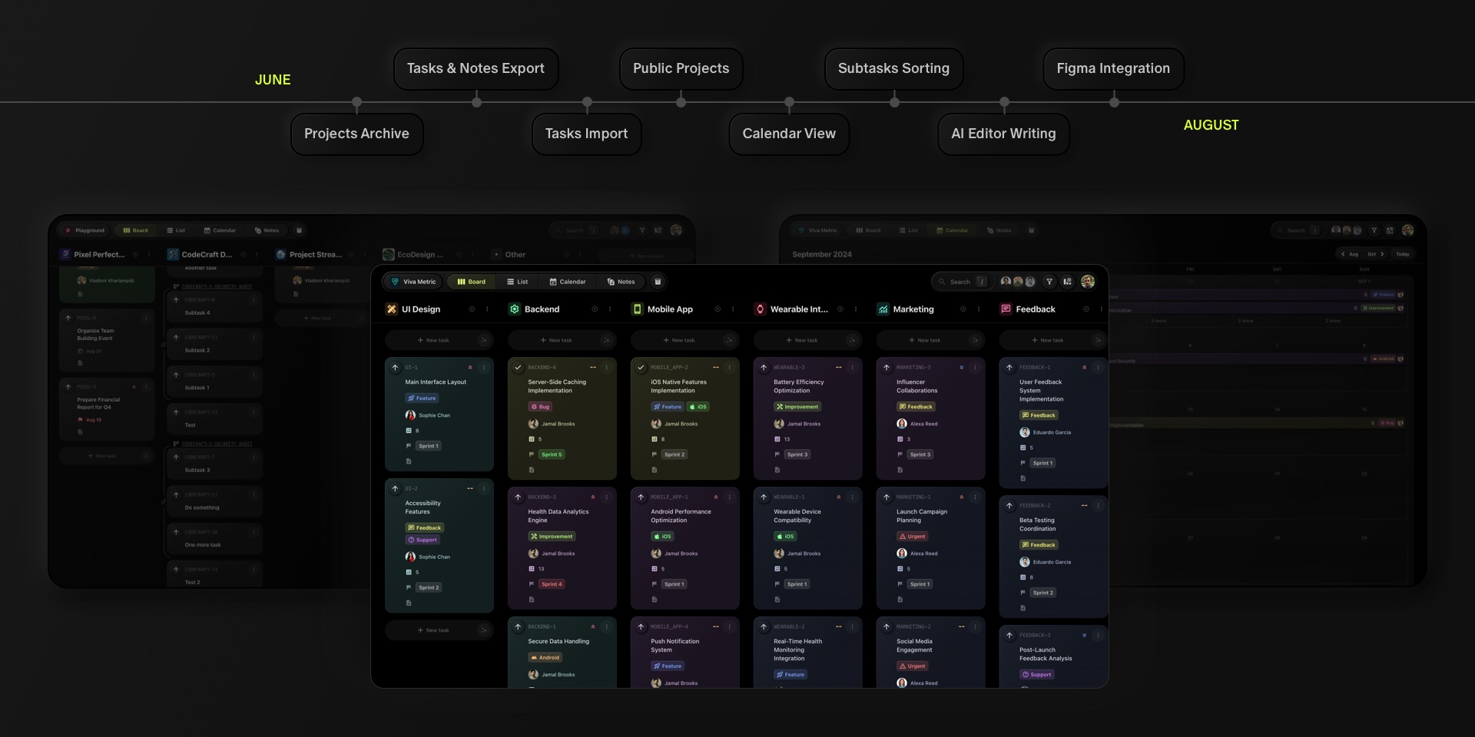Switch to the Calendar tab
Image resolution: width=1475 pixels, height=737 pixels.
pos(568,282)
